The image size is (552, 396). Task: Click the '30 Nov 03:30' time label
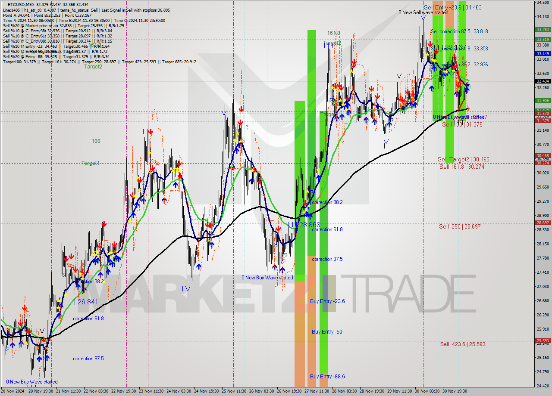(x=427, y=391)
